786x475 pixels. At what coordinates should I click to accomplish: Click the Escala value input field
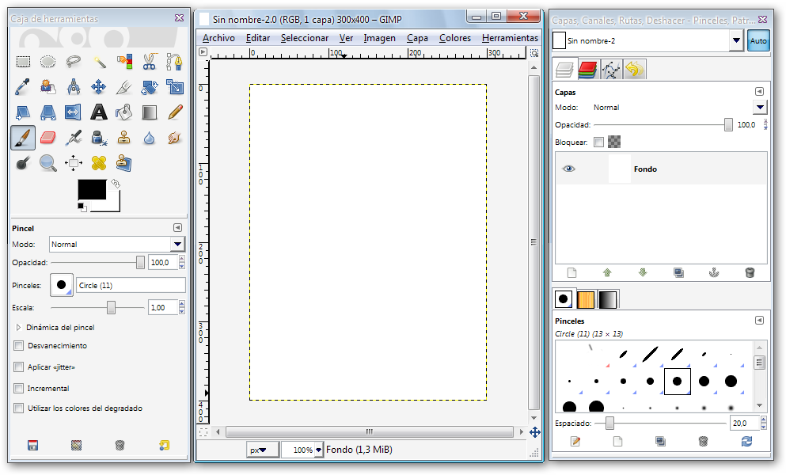[161, 307]
